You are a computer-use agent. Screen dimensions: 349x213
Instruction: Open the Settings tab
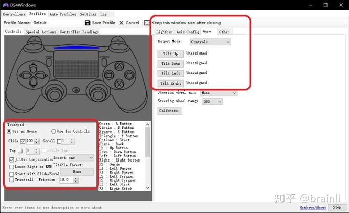pyautogui.click(x=88, y=14)
